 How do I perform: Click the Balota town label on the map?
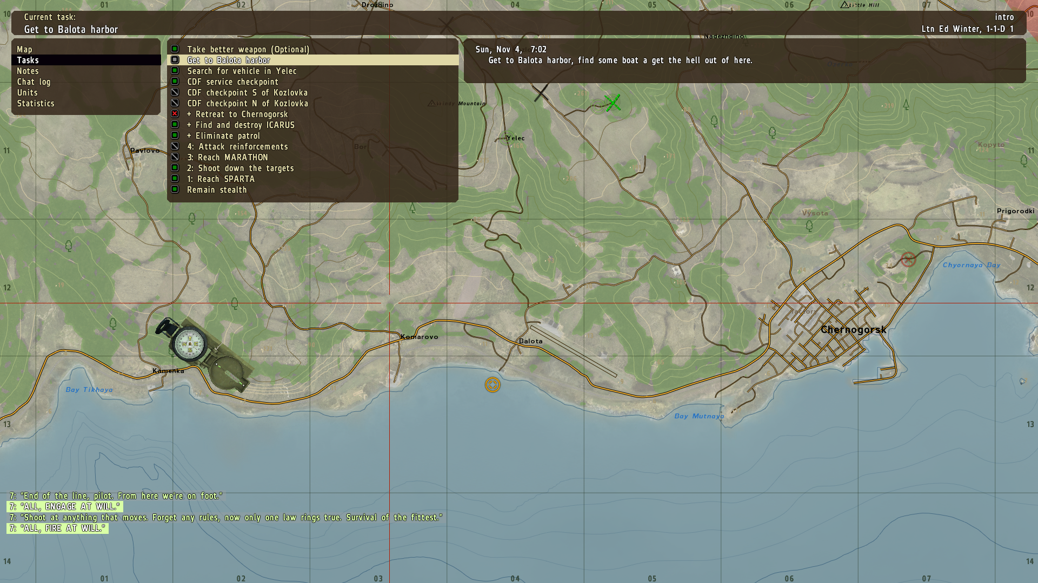click(530, 341)
